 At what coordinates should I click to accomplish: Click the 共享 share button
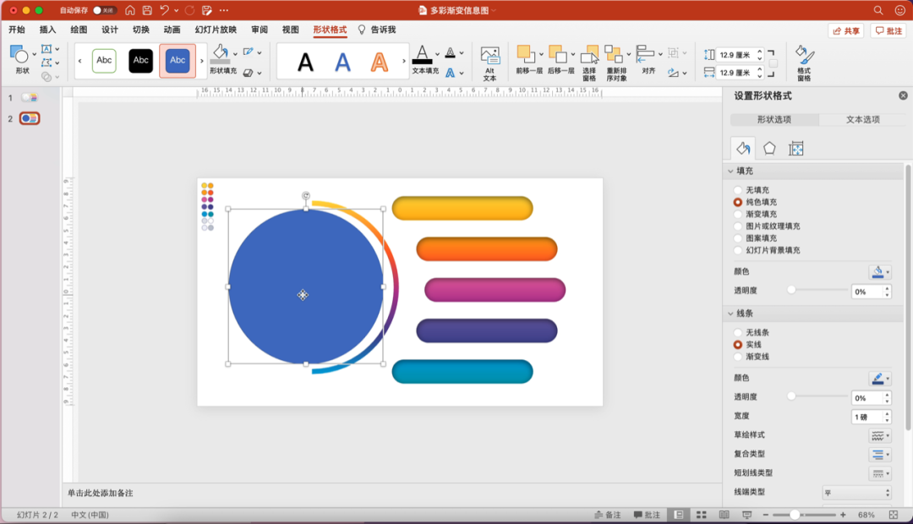[846, 30]
